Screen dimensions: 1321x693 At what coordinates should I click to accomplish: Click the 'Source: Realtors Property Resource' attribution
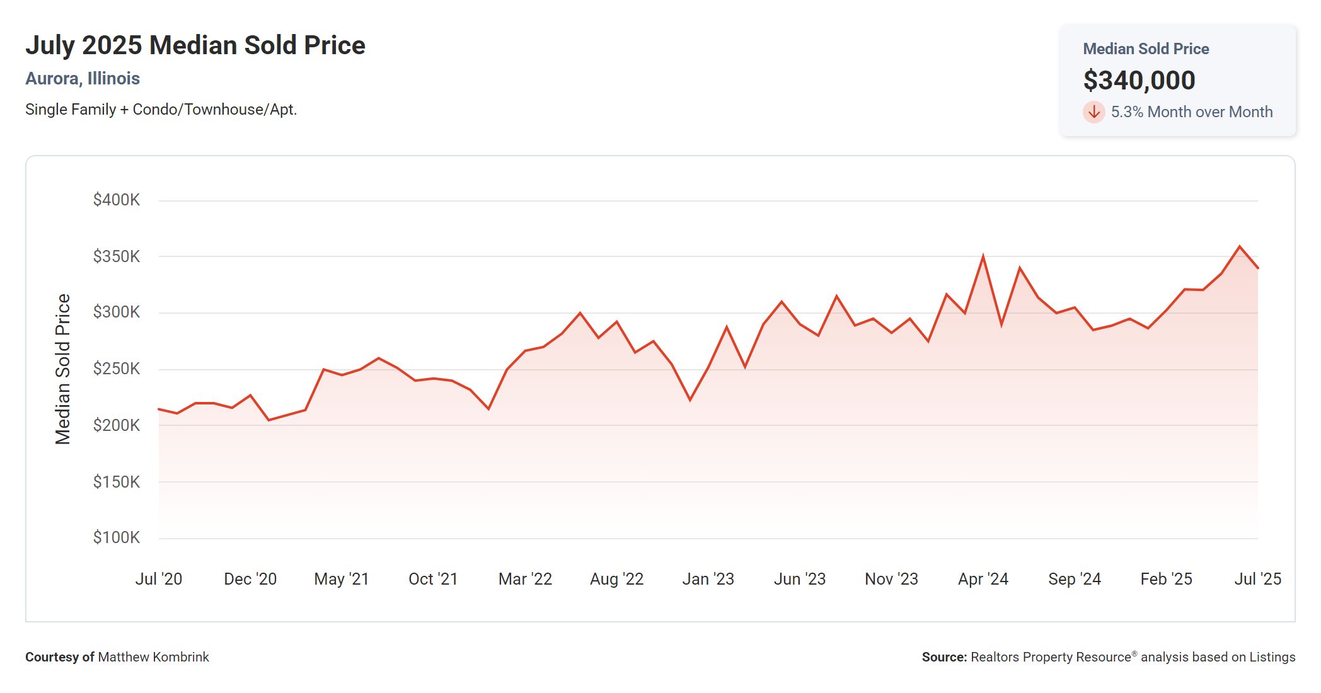(1109, 657)
